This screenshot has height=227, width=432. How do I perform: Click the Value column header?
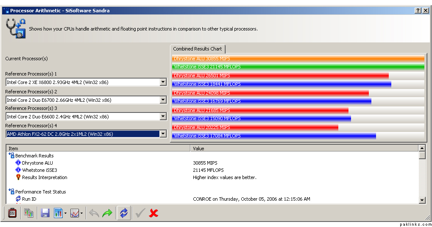[304, 149]
